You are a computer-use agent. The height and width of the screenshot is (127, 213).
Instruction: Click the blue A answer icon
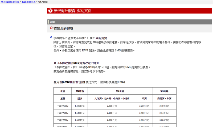(51, 37)
